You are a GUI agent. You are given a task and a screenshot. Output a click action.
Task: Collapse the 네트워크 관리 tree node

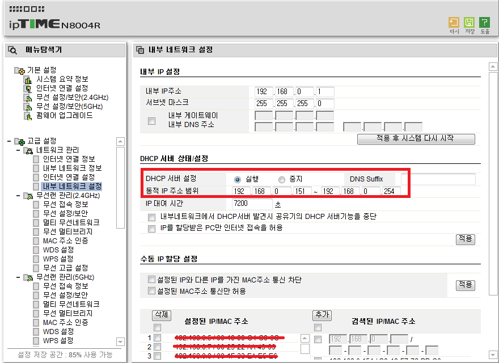pyautogui.click(x=18, y=150)
